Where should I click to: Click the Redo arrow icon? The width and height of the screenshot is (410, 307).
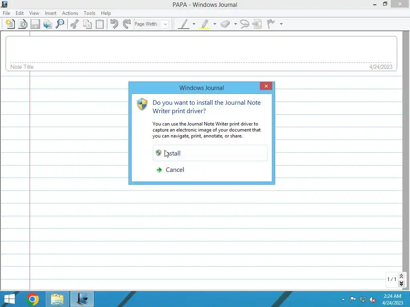click(127, 24)
